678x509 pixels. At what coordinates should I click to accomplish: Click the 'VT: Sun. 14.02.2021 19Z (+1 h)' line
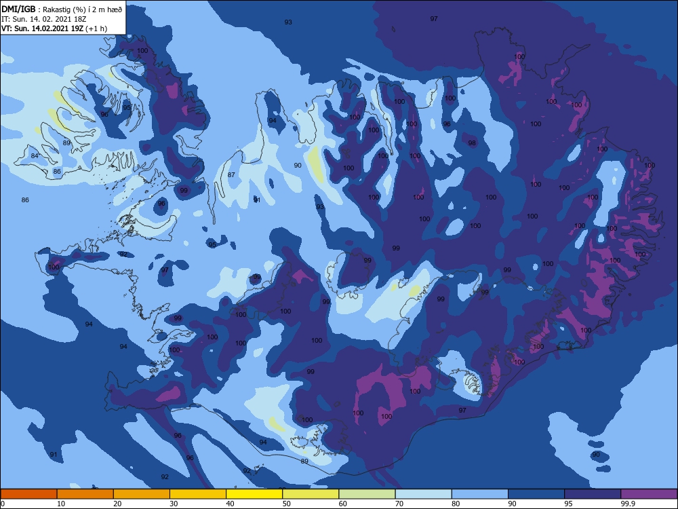click(54, 29)
